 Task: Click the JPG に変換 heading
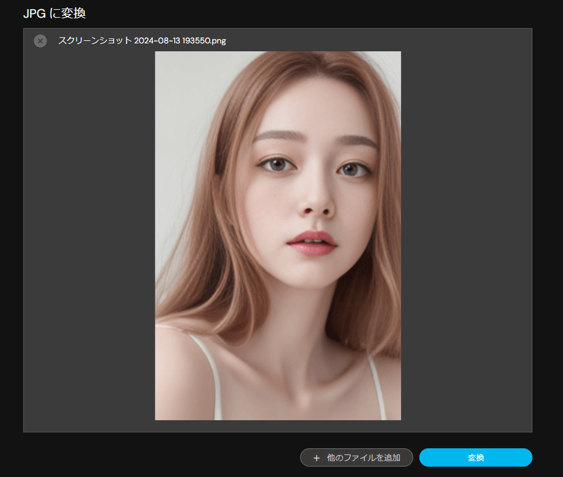tap(54, 13)
